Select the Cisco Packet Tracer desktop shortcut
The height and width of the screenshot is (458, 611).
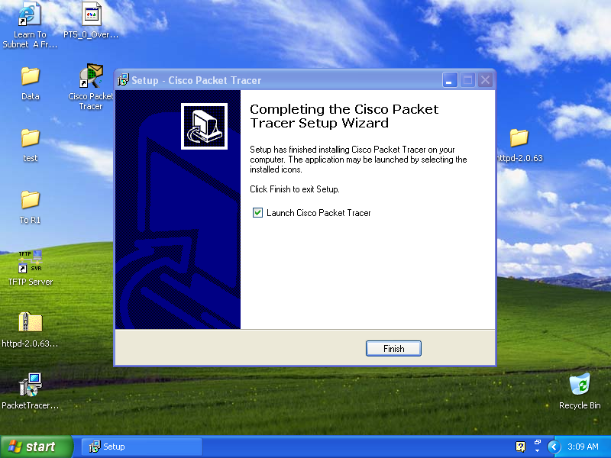pos(91,76)
